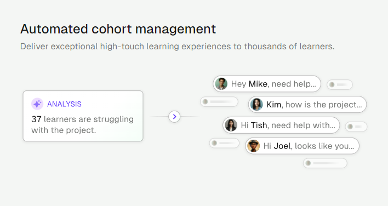Click the small placeholder pill beside Tish's message
Image resolution: width=388 pixels, height=206 pixels.
pyautogui.click(x=356, y=127)
